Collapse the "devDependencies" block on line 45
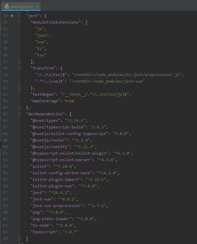This screenshot has width=197, height=244. coord(19,114)
